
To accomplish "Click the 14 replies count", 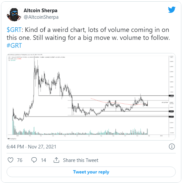I will [43, 160].
